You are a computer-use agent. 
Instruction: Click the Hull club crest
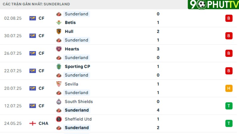point(59,32)
